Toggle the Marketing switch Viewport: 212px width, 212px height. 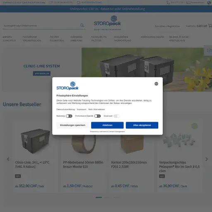point(69,116)
